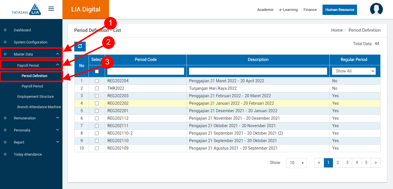
Task: Switch to the Finance module
Action: [x=310, y=10]
